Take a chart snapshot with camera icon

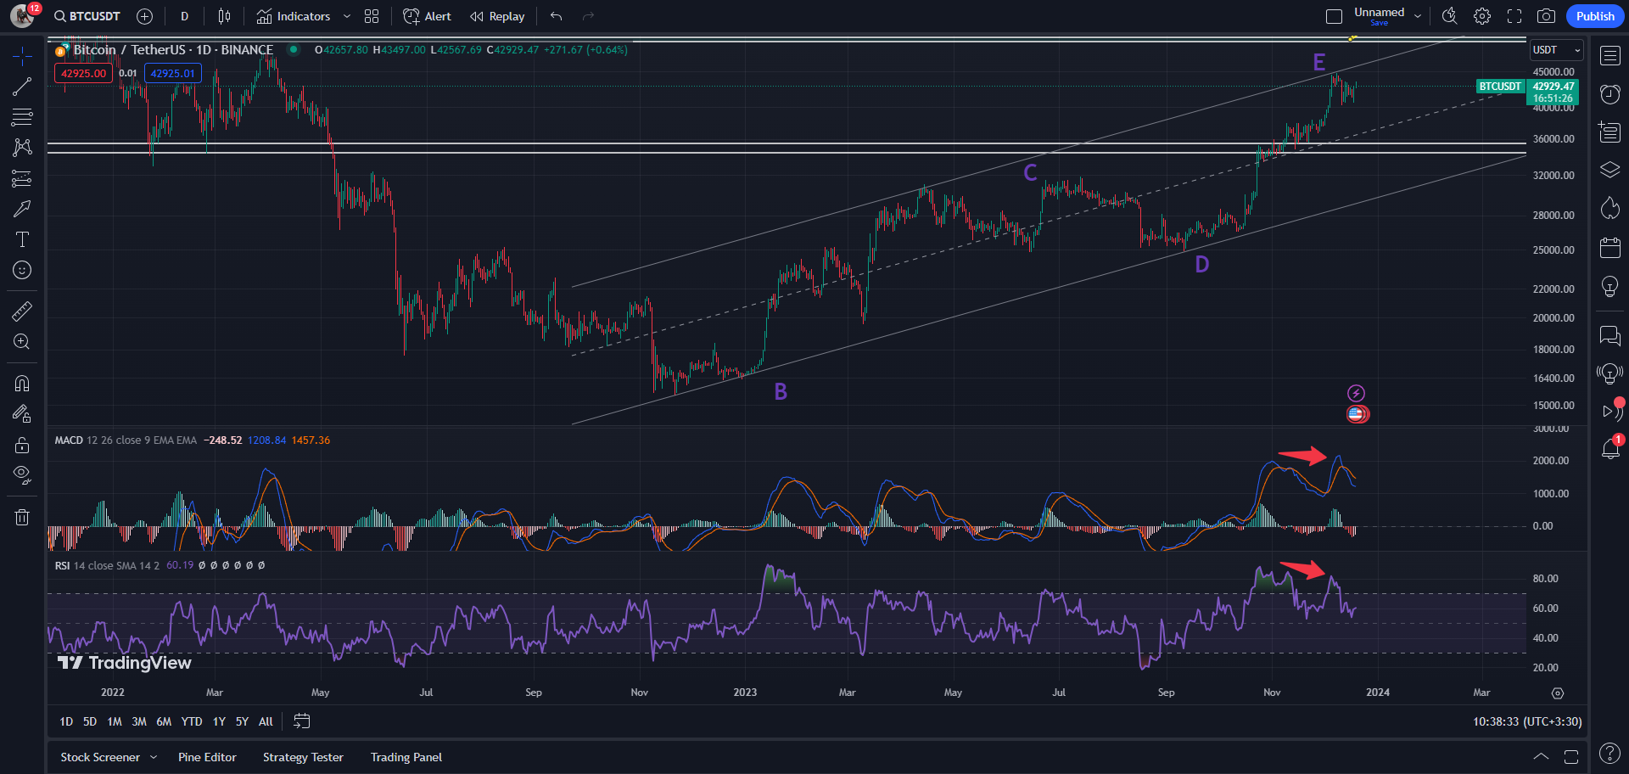pyautogui.click(x=1547, y=16)
